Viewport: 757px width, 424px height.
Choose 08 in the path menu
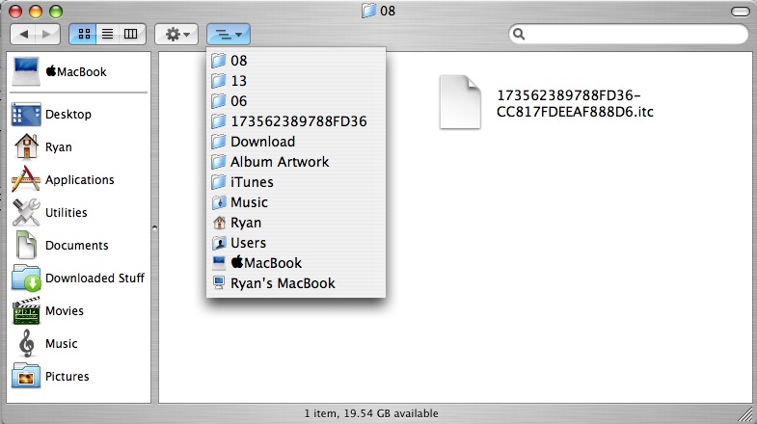[x=296, y=61]
